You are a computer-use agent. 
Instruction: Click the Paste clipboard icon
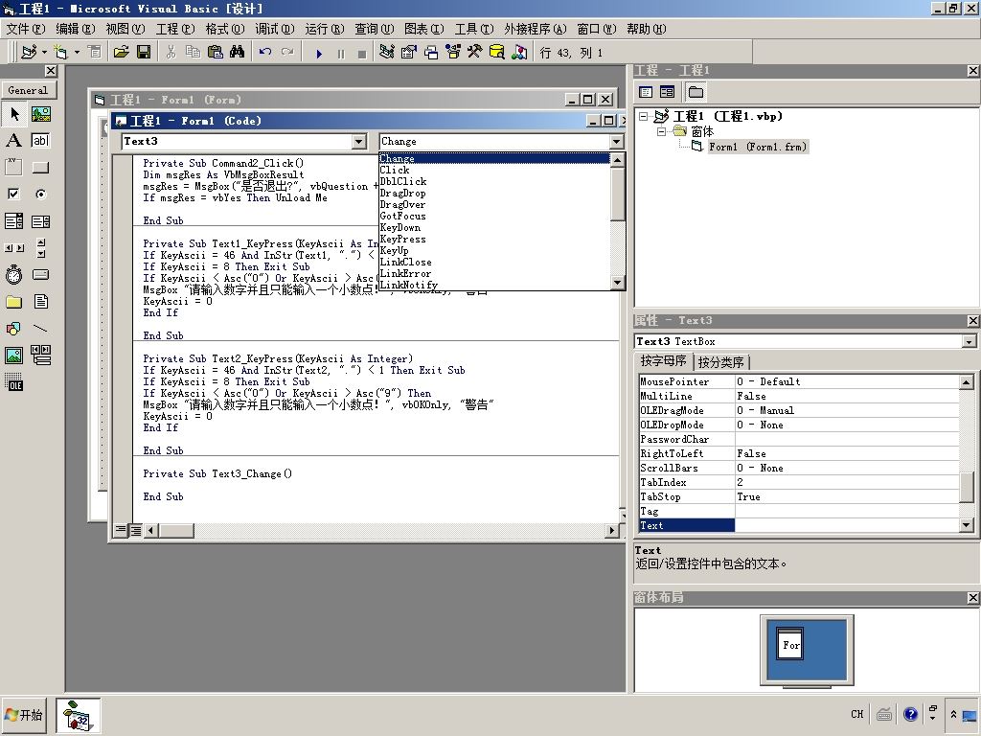click(x=216, y=52)
